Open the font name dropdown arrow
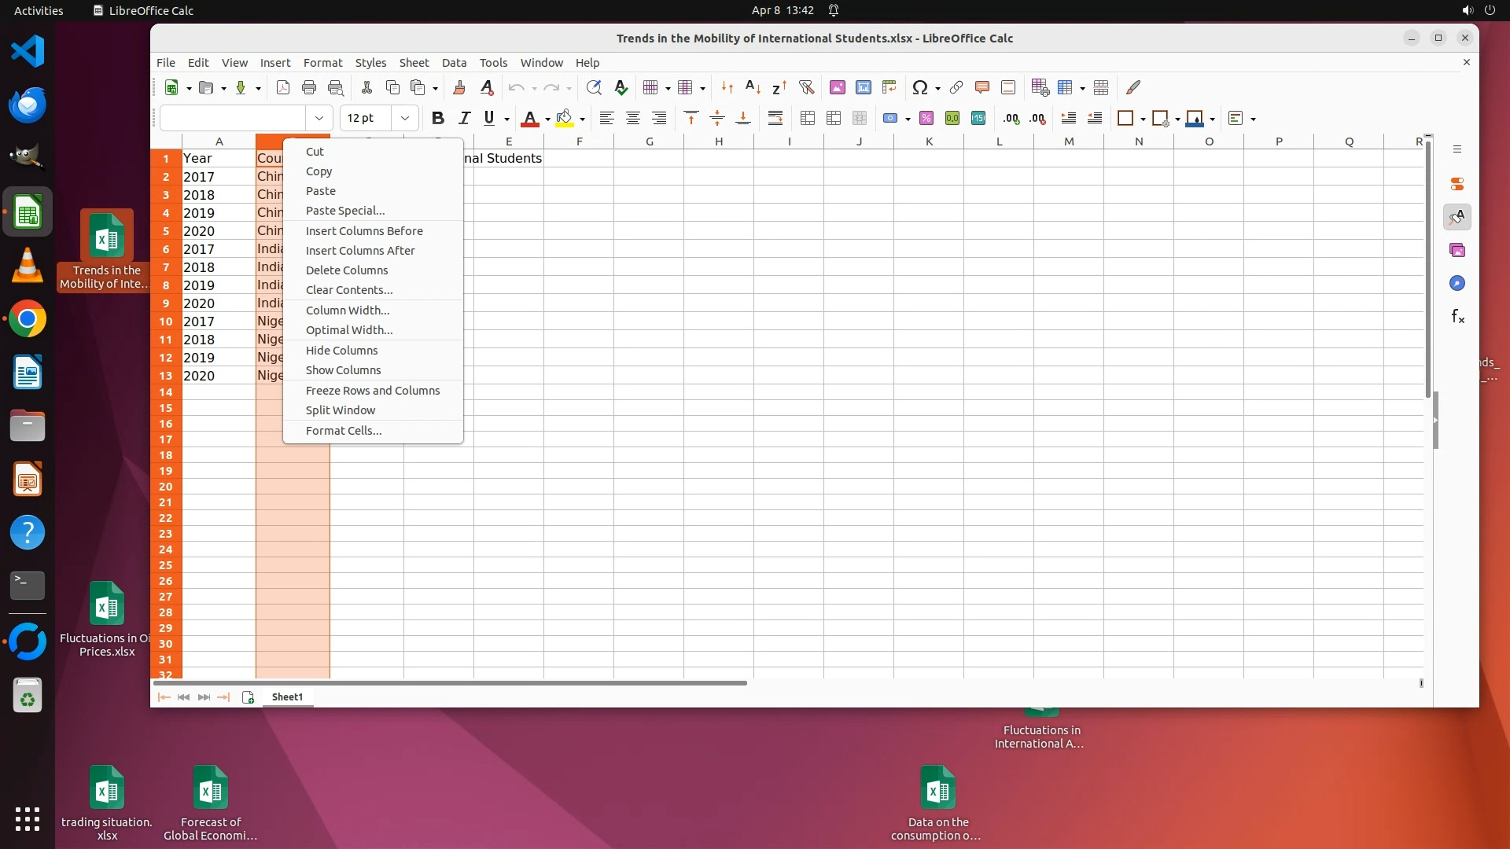This screenshot has width=1510, height=849. [x=319, y=119]
